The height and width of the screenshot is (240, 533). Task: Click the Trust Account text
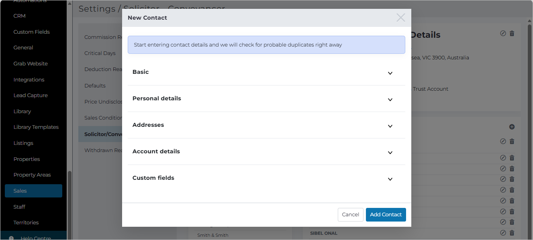coord(431,89)
